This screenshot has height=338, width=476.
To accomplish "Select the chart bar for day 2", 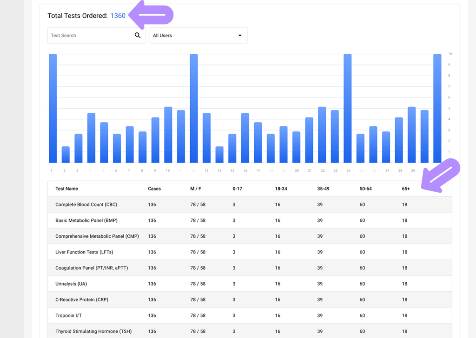I will tap(66, 155).
